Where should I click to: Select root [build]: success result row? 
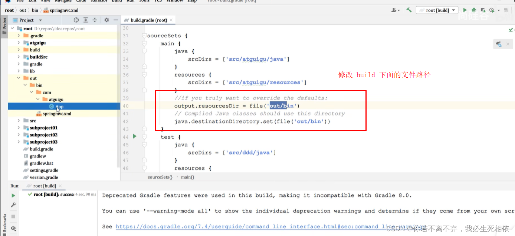tap(61, 194)
